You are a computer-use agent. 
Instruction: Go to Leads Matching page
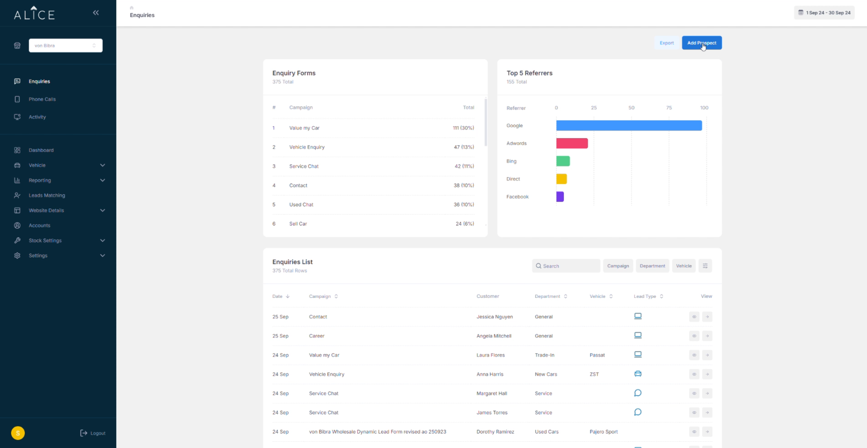pos(46,195)
